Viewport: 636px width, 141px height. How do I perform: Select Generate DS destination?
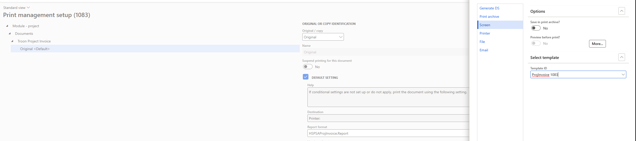tap(489, 8)
